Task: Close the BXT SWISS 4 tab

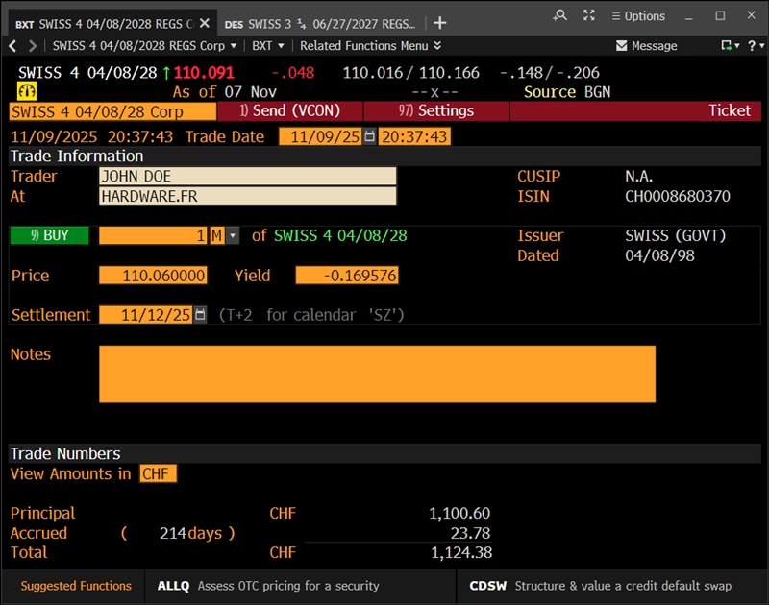Action: click(204, 22)
